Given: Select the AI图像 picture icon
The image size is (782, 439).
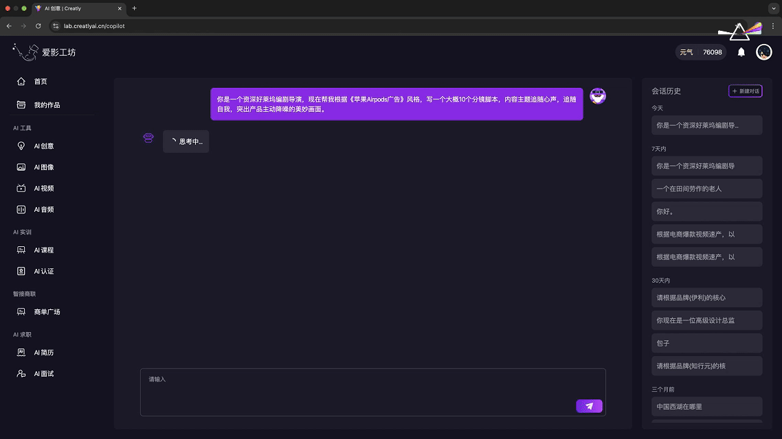Looking at the screenshot, I should pyautogui.click(x=21, y=167).
